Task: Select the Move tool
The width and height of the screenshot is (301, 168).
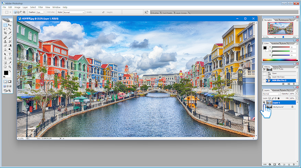Action: (10, 25)
